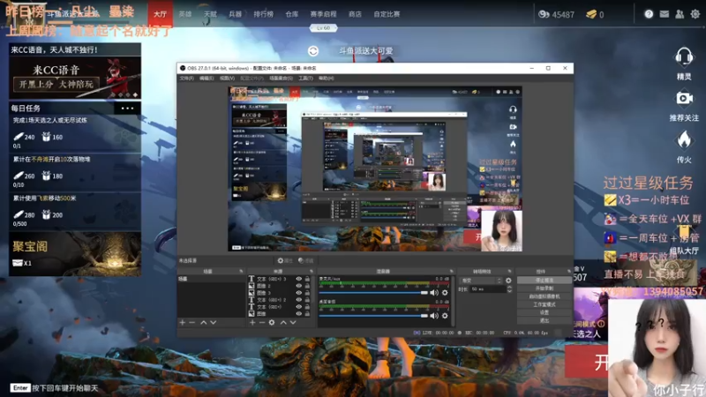
Task: Open source properties via the 来源 gear icon
Action: (x=272, y=322)
